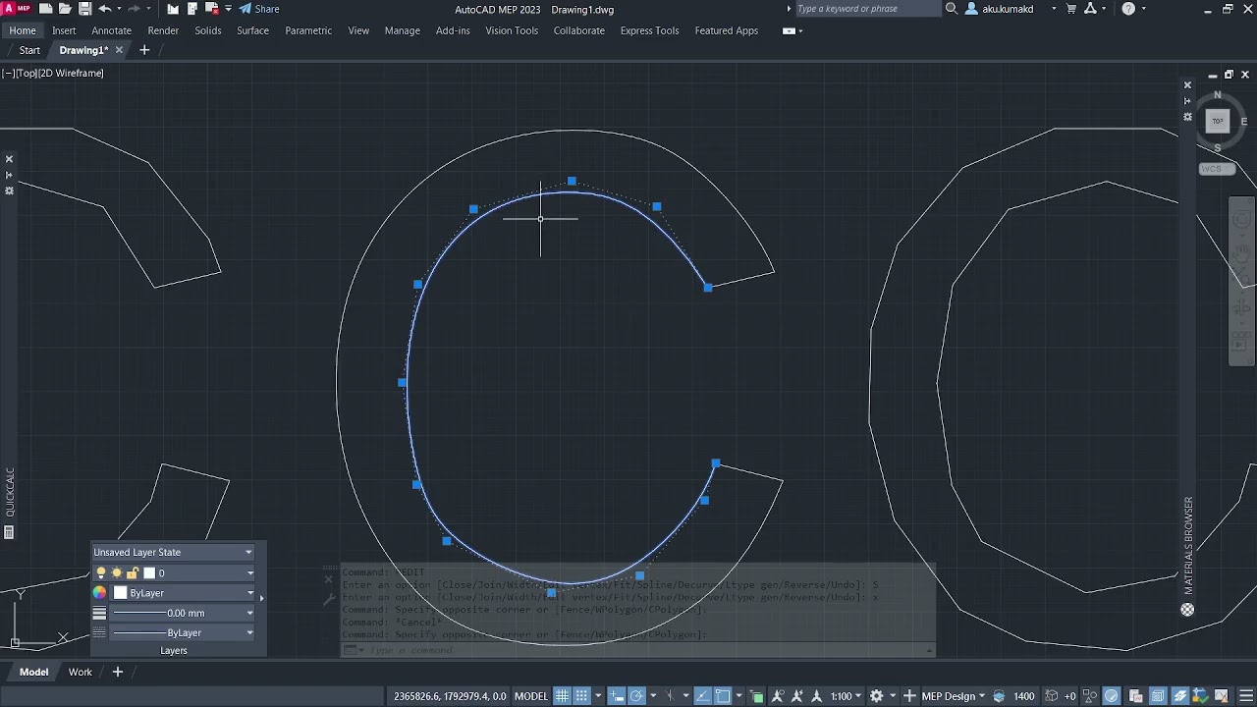Open the aku.kumakd account menu

1011,9
